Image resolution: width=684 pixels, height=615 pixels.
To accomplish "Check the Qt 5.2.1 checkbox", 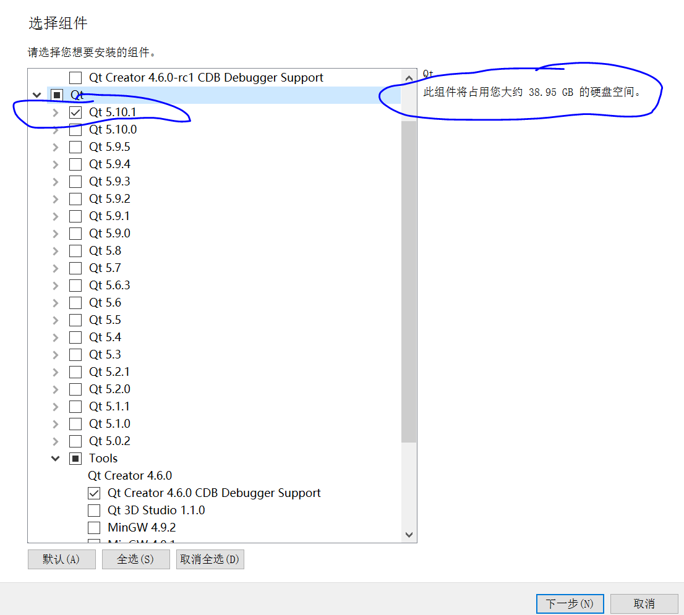I will (x=75, y=372).
